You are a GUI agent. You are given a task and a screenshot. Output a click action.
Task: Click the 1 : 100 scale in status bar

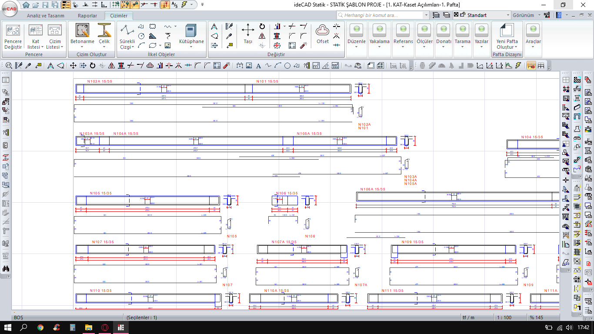point(504,317)
